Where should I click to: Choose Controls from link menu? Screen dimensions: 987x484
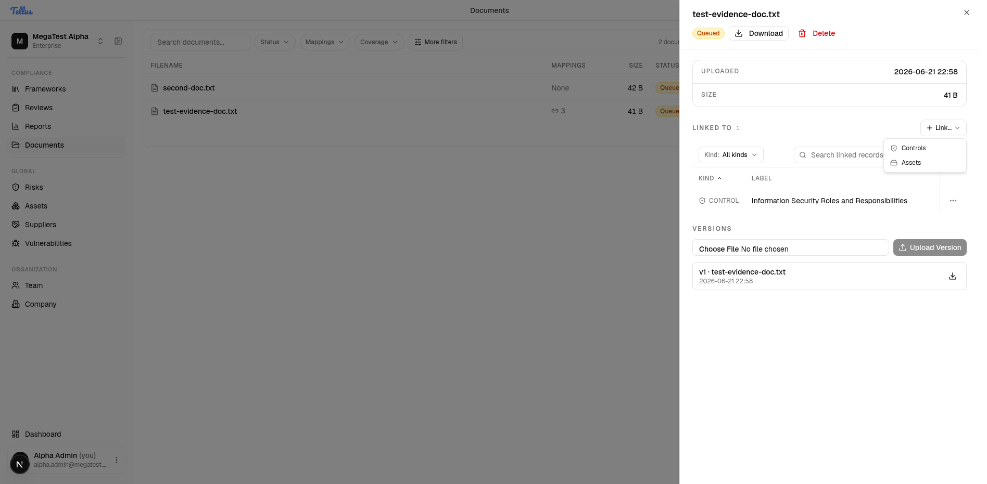pyautogui.click(x=925, y=148)
